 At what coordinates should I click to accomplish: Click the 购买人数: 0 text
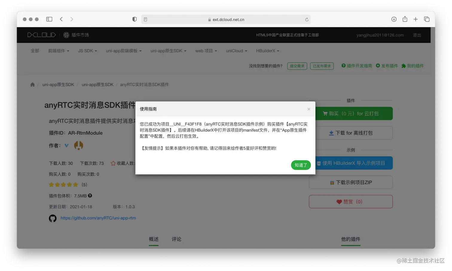click(x=59, y=174)
